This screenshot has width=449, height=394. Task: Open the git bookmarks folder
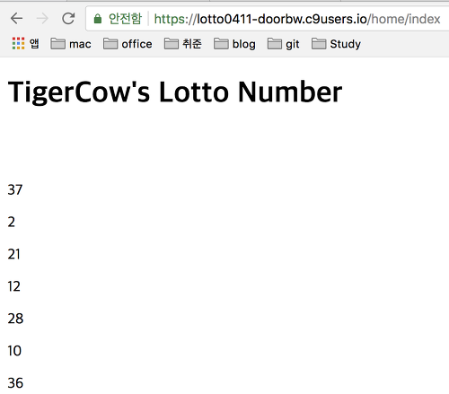click(x=283, y=44)
